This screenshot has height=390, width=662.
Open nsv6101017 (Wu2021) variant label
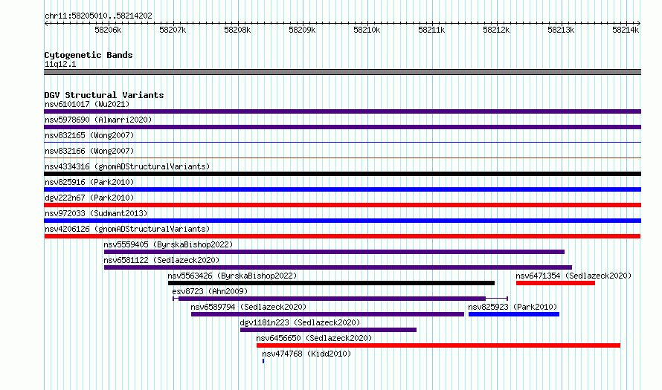tap(87, 104)
